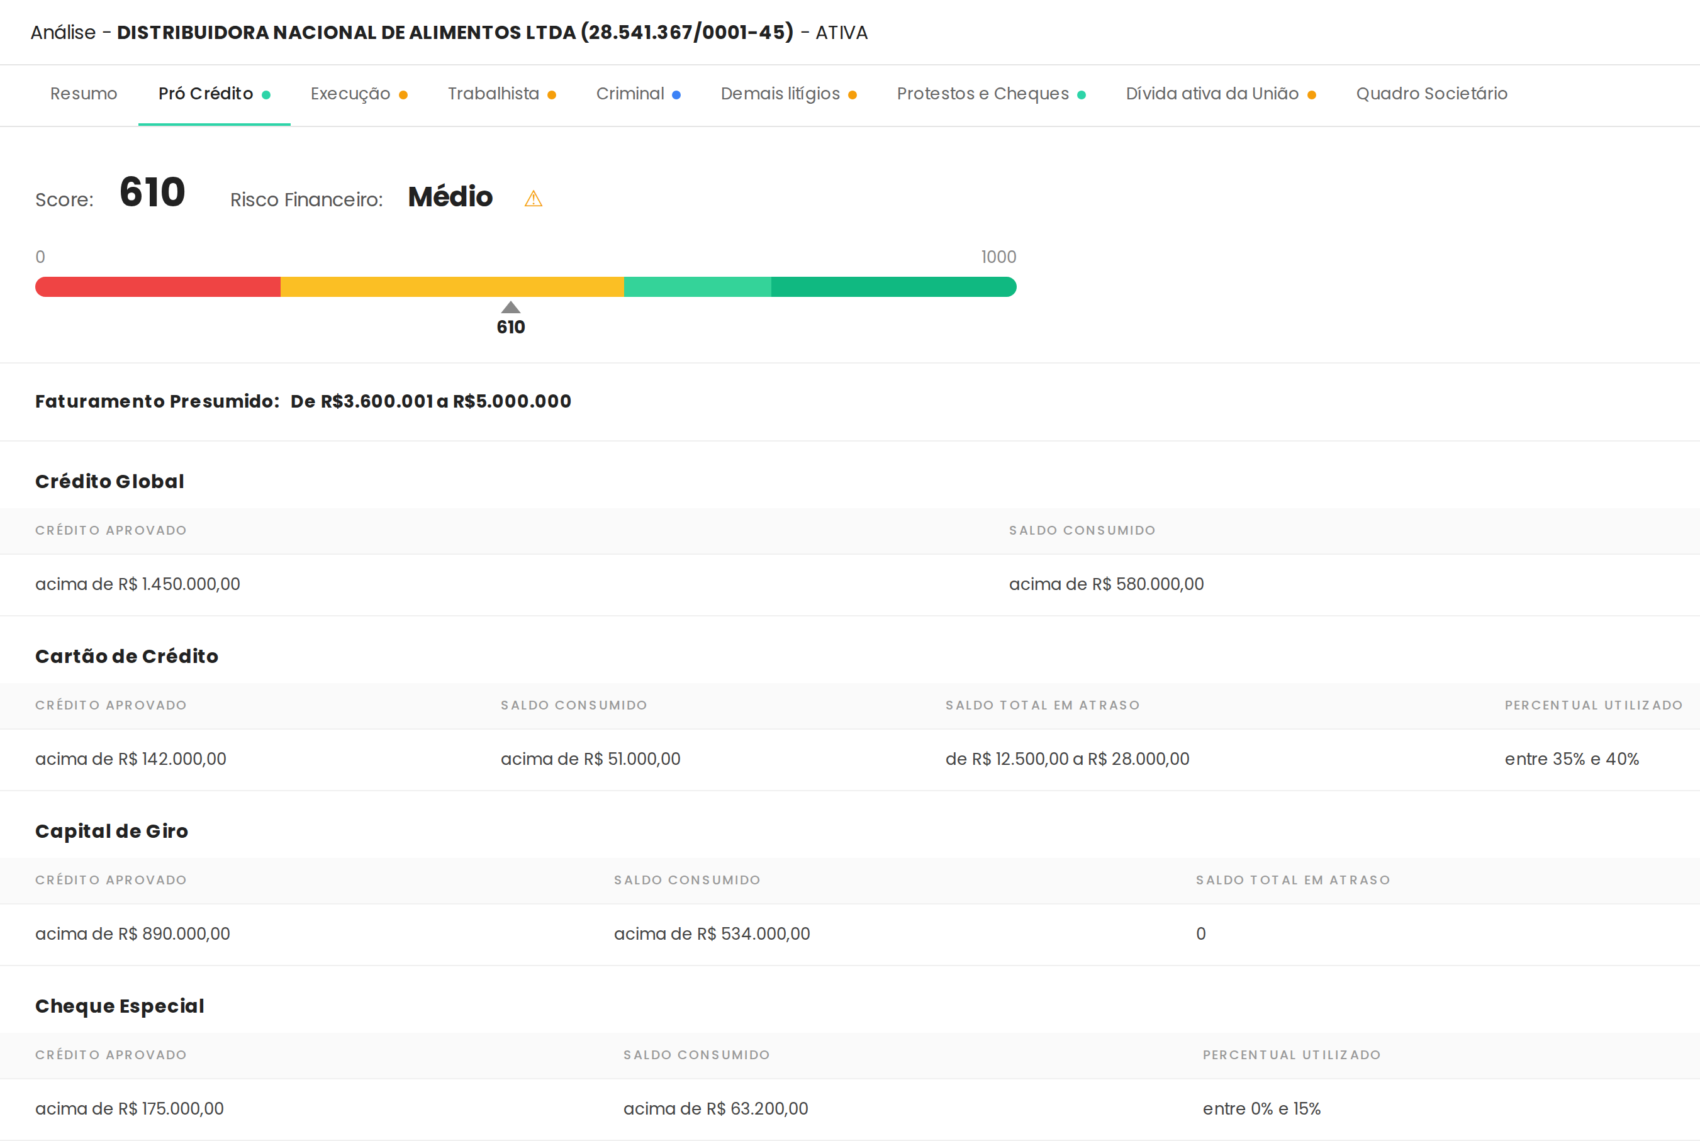Switch to the Execução tab
Image resolution: width=1700 pixels, height=1141 pixels.
pos(350,94)
